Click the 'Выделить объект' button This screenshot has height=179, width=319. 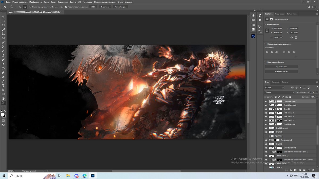point(281,72)
